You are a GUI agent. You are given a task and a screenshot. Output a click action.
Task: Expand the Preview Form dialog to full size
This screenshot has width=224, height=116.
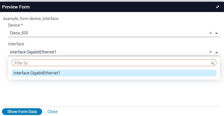[x=217, y=7]
